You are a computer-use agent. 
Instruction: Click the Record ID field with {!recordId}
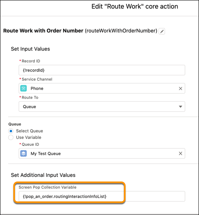click(x=102, y=70)
